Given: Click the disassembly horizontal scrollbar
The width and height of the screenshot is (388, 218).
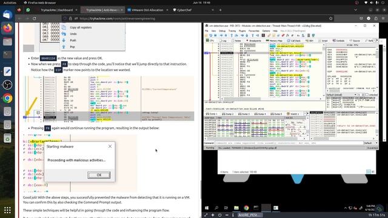Looking at the screenshot, I should click(270, 99).
